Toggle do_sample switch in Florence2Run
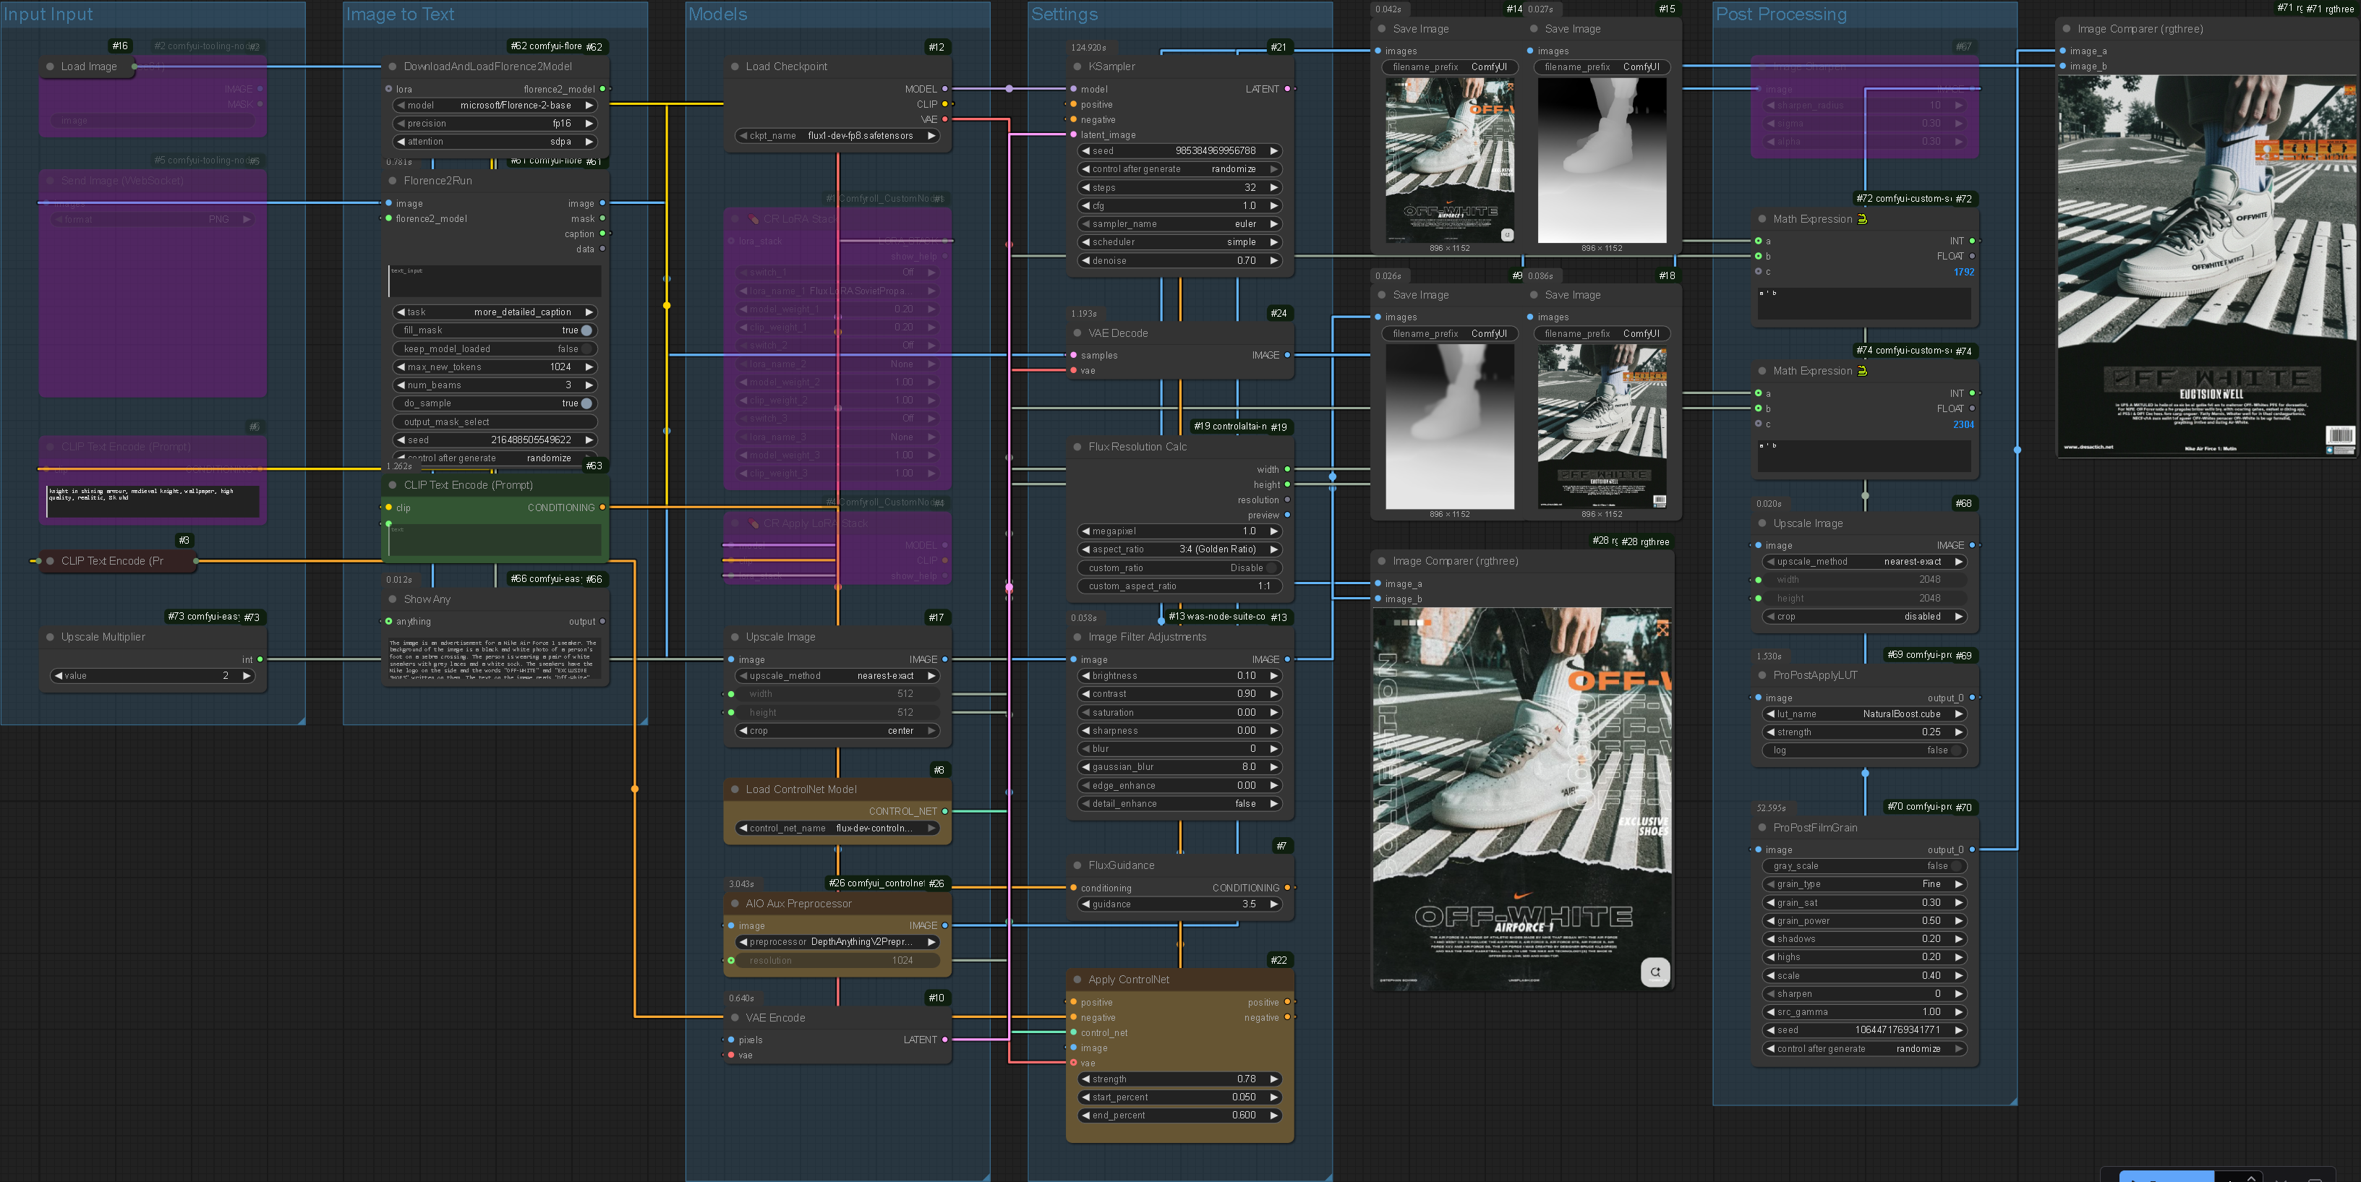The image size is (2361, 1182). pos(586,403)
